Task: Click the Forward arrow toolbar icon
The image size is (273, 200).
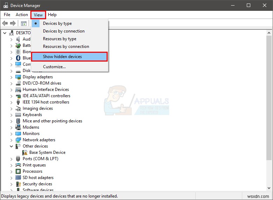Action: click(13, 23)
